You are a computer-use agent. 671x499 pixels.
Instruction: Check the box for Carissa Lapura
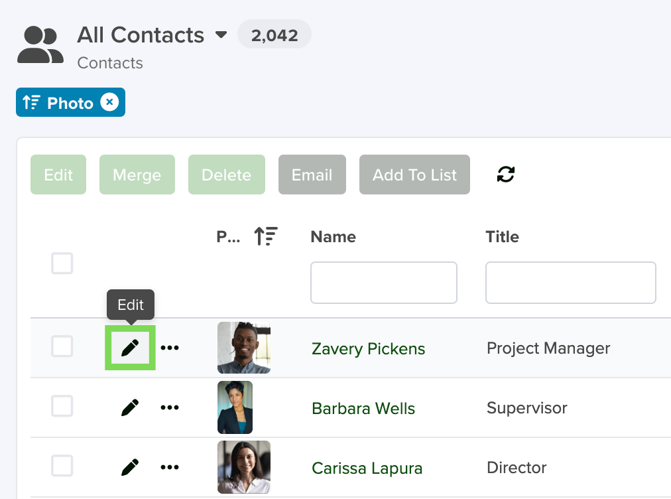click(62, 466)
